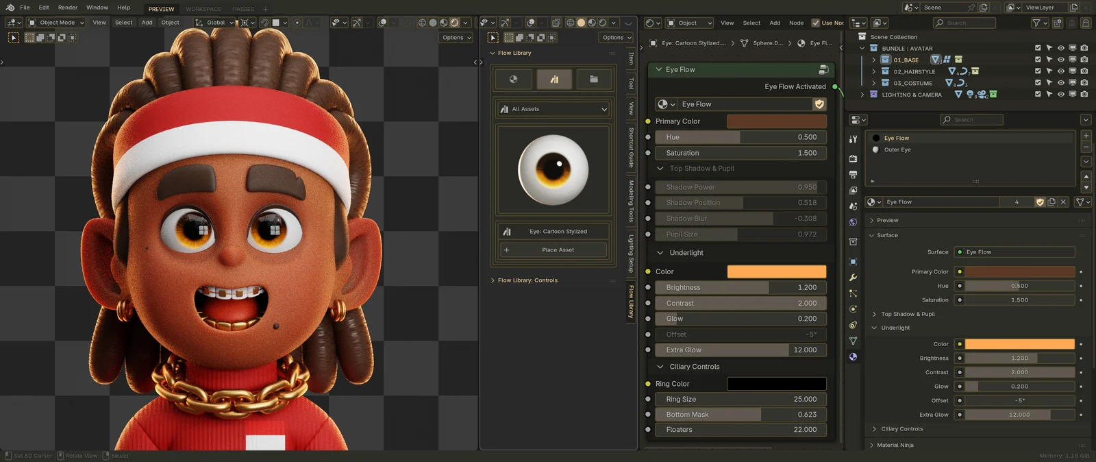The height and width of the screenshot is (462, 1096).
Task: Toggle the Use Nodes checkbox
Action: [815, 23]
